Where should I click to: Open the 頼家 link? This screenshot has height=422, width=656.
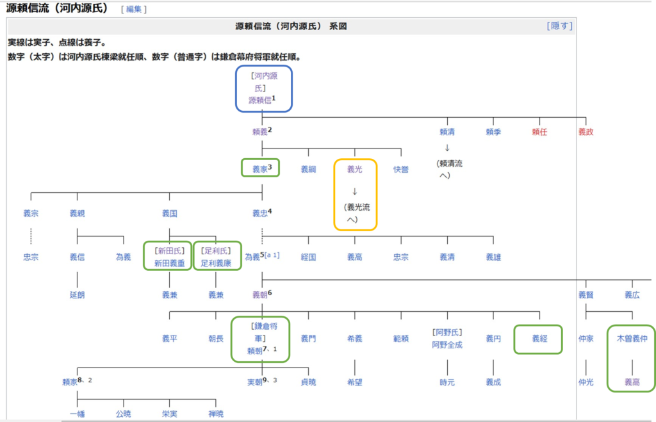pyautogui.click(x=69, y=382)
